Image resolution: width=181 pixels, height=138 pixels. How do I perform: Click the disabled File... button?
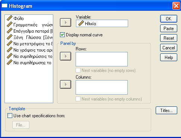(21, 125)
